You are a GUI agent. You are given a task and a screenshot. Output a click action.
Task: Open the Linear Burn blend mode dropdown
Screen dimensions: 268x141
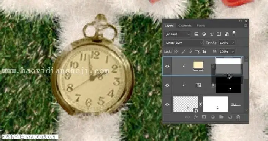[184, 43]
